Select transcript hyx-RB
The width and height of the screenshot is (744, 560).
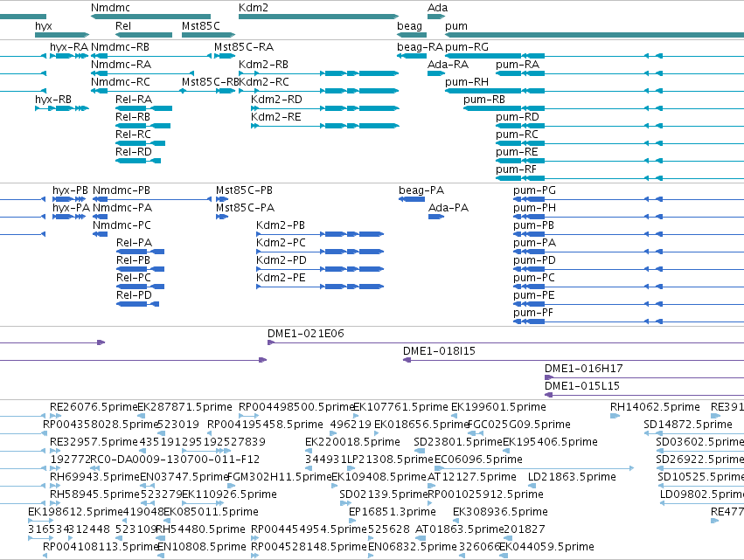coord(62,108)
